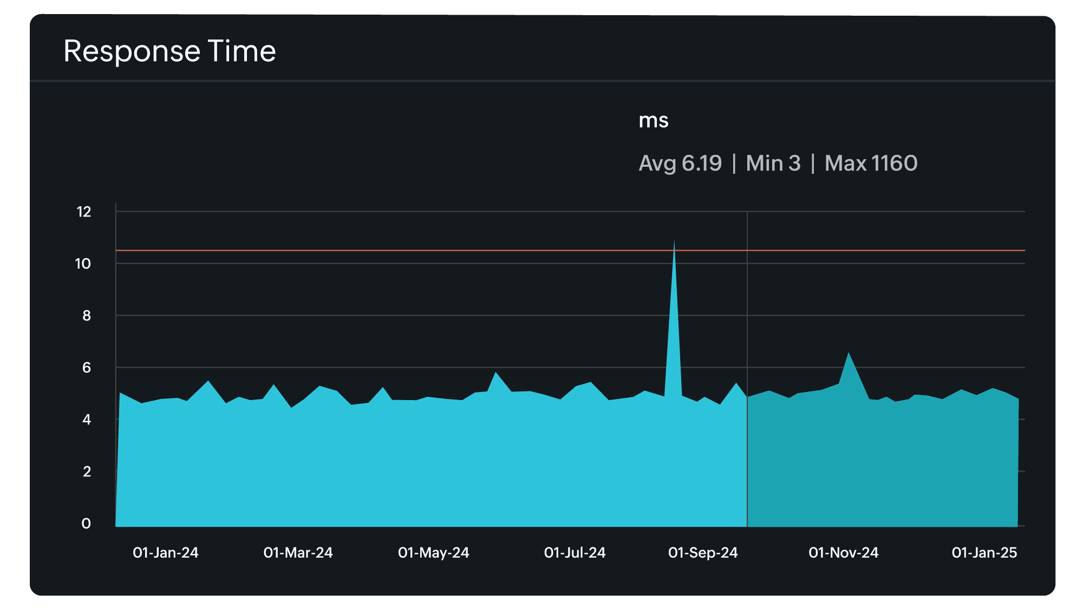Click the darker teal shaded area
The image size is (1083, 615).
pos(883,466)
